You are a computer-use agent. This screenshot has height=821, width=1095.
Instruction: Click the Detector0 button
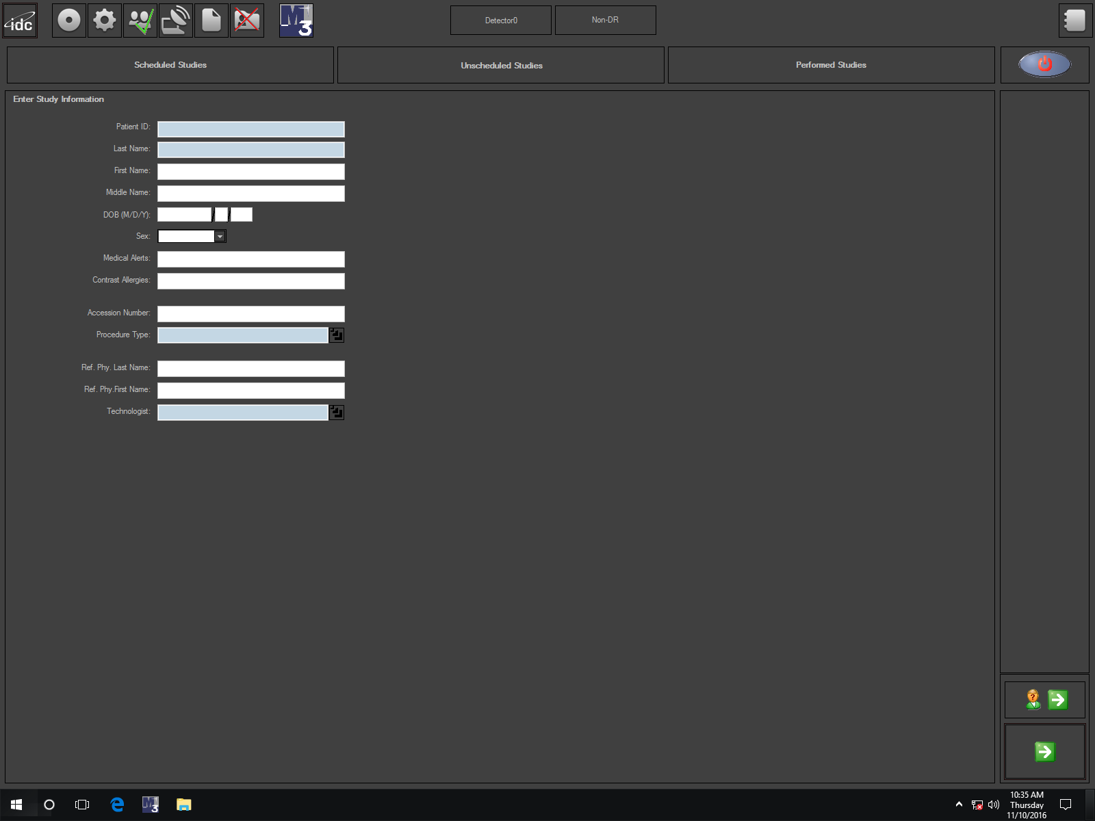tap(501, 21)
